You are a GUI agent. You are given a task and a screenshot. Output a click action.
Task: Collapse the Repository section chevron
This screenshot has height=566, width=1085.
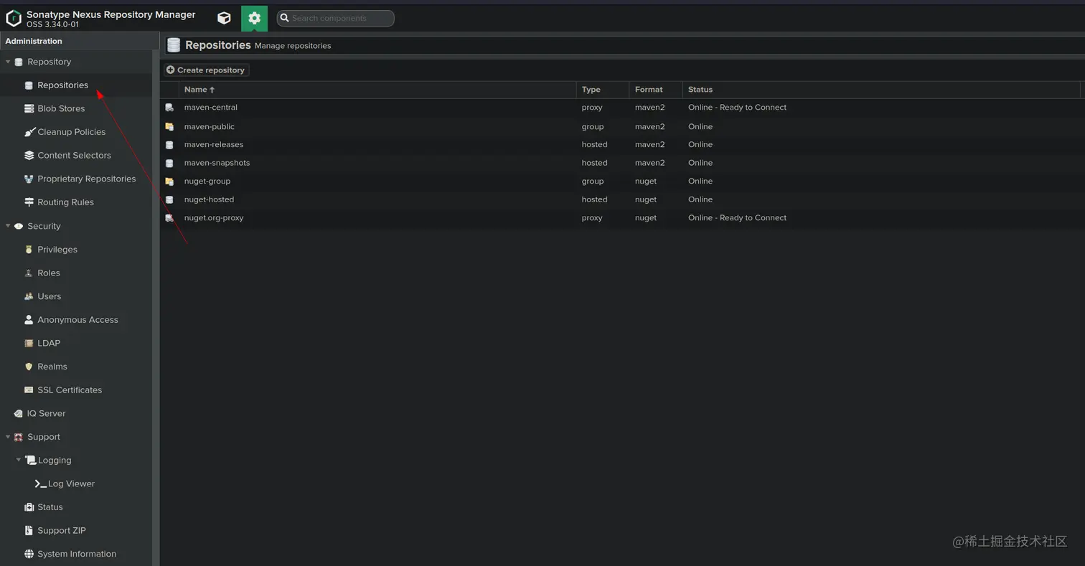[7, 62]
